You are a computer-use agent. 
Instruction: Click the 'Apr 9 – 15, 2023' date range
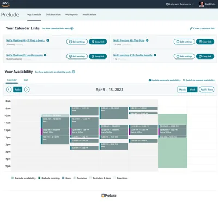(x=110, y=90)
